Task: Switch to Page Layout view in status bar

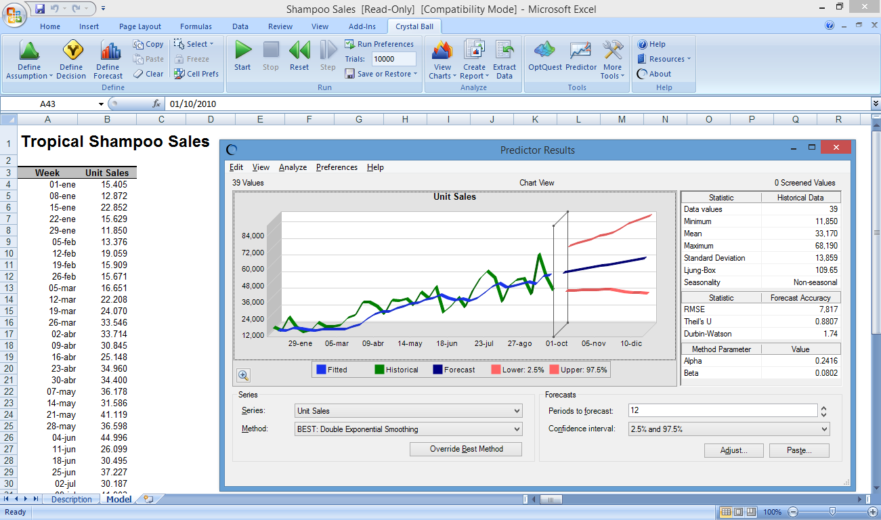Action: coord(739,512)
